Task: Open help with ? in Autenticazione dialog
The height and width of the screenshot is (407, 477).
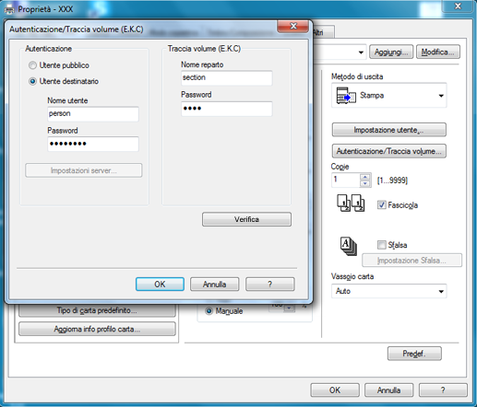Action: (x=270, y=285)
